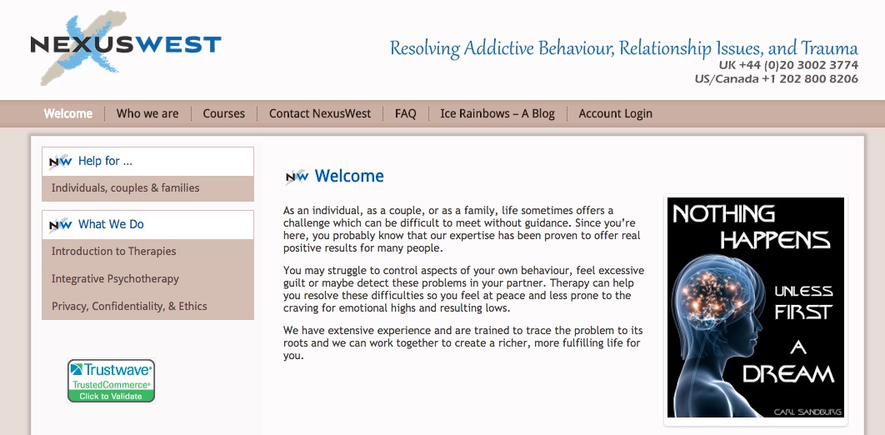885x435 pixels.
Task: Click the NW icon beside Help for
Action: pyautogui.click(x=60, y=162)
